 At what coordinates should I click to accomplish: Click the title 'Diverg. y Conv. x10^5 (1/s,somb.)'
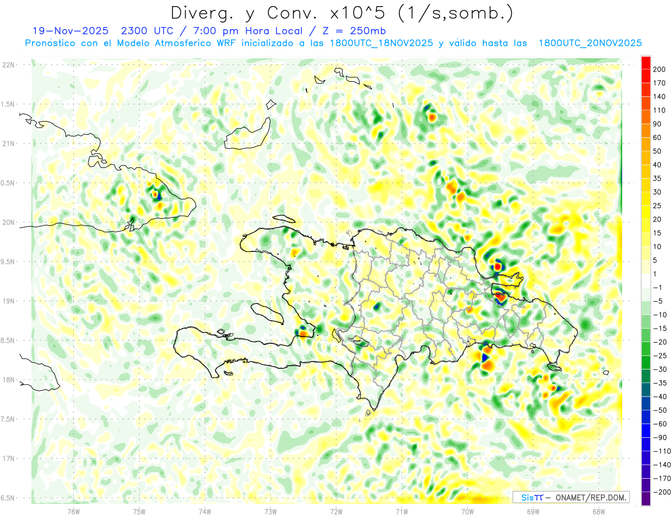pyautogui.click(x=341, y=13)
